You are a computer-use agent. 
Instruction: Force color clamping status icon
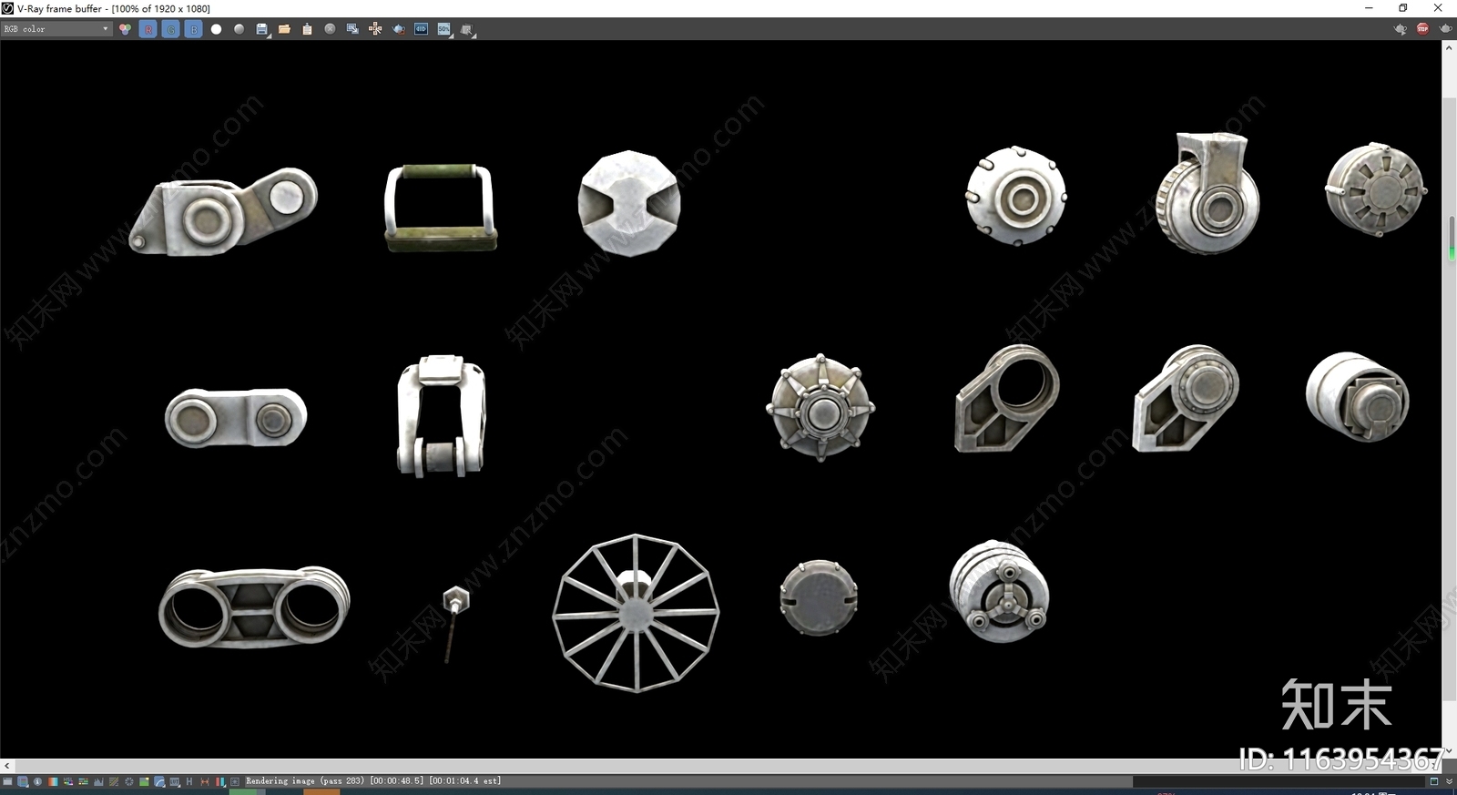(x=23, y=781)
